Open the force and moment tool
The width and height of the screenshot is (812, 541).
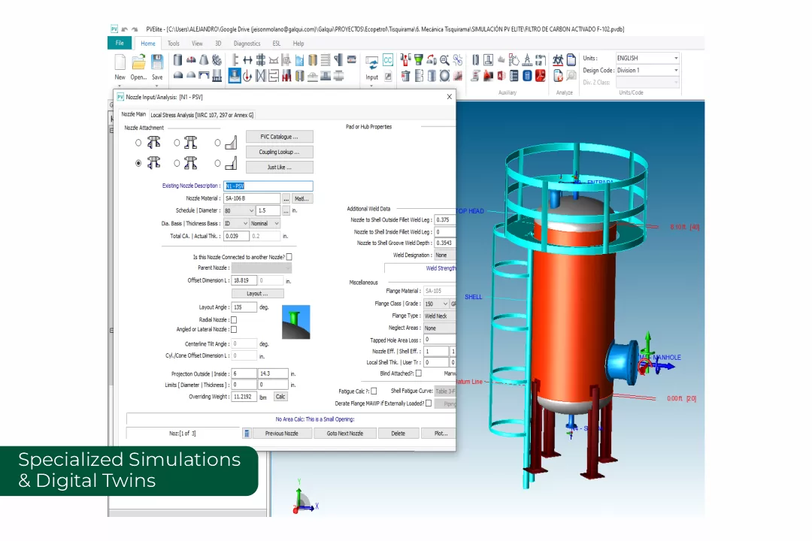click(247, 76)
